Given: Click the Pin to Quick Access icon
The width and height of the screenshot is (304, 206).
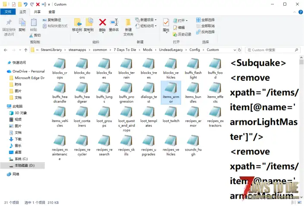Looking at the screenshot, I should [x=9, y=22].
